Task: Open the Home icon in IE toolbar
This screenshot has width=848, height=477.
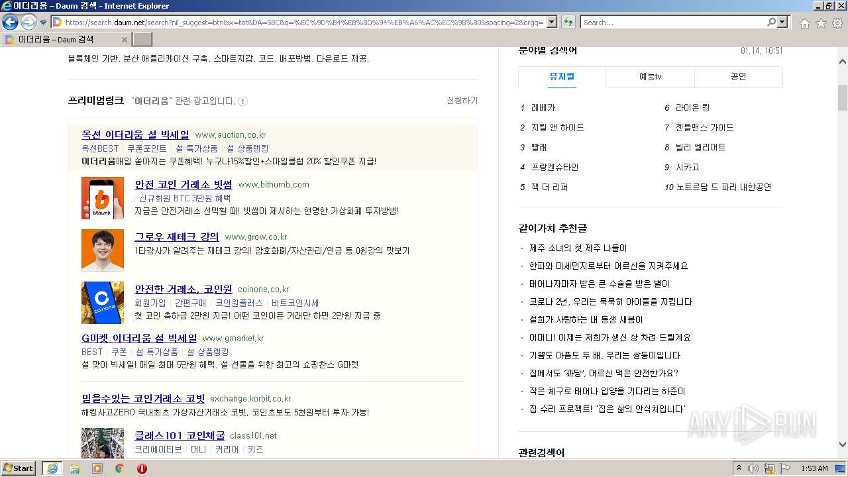Action: (804, 23)
